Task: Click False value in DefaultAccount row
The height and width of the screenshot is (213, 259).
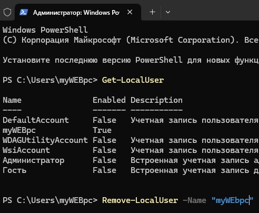Action: [x=104, y=120]
